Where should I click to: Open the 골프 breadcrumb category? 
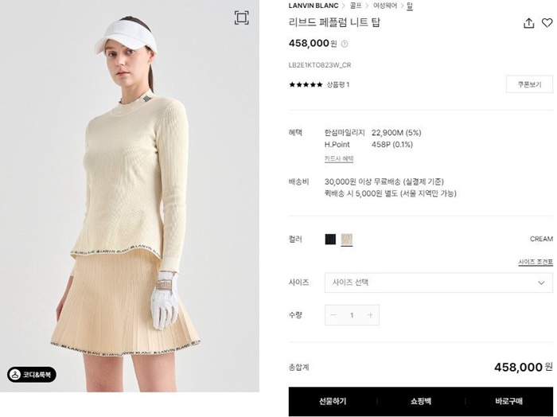(356, 6)
